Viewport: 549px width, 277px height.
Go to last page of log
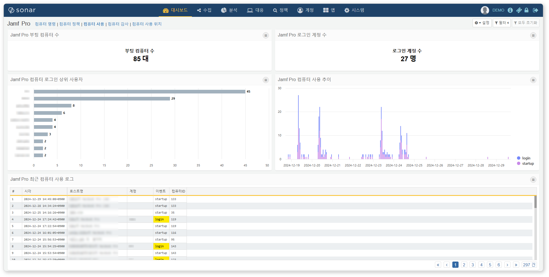click(x=516, y=265)
